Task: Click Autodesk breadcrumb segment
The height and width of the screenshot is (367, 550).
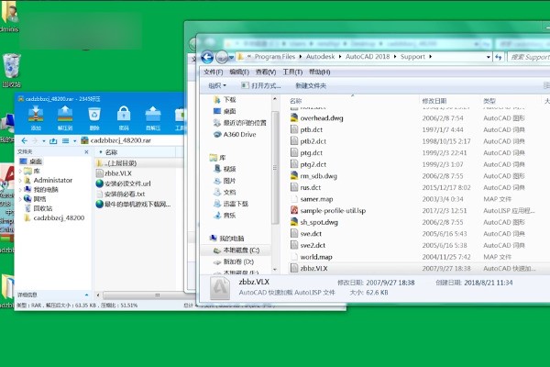Action: tap(320, 57)
